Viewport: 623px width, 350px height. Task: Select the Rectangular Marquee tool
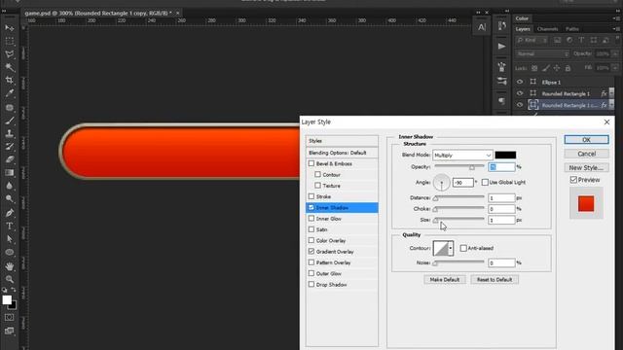10,41
